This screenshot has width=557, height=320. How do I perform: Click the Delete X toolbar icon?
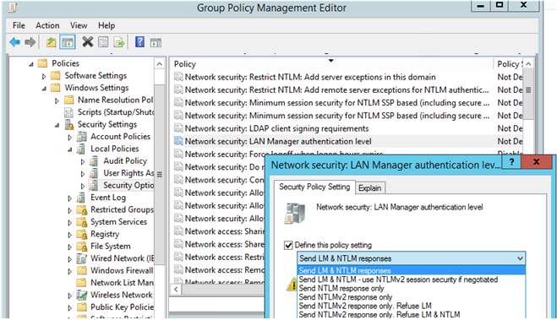point(87,42)
